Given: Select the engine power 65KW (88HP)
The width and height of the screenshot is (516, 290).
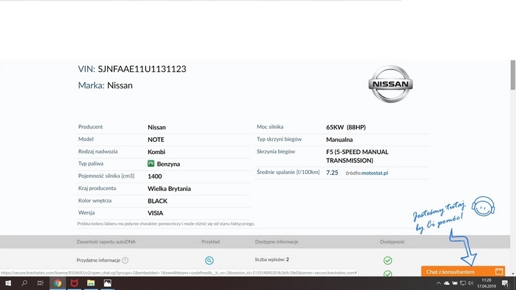Looking at the screenshot, I should point(346,127).
